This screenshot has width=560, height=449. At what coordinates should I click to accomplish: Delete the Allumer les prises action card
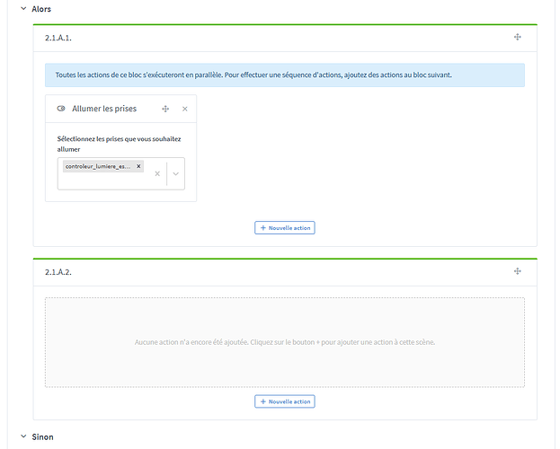point(185,109)
